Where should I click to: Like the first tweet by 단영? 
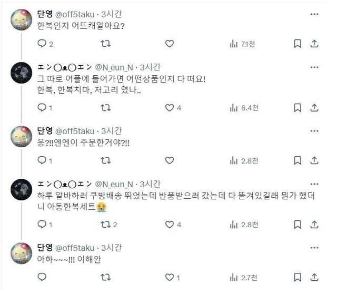click(x=169, y=44)
